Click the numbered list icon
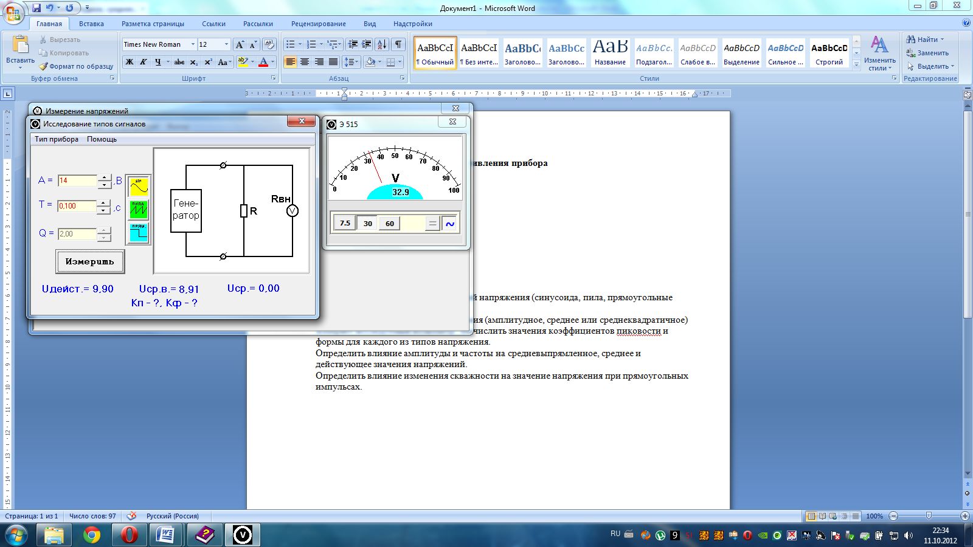Image resolution: width=973 pixels, height=547 pixels. pos(311,44)
